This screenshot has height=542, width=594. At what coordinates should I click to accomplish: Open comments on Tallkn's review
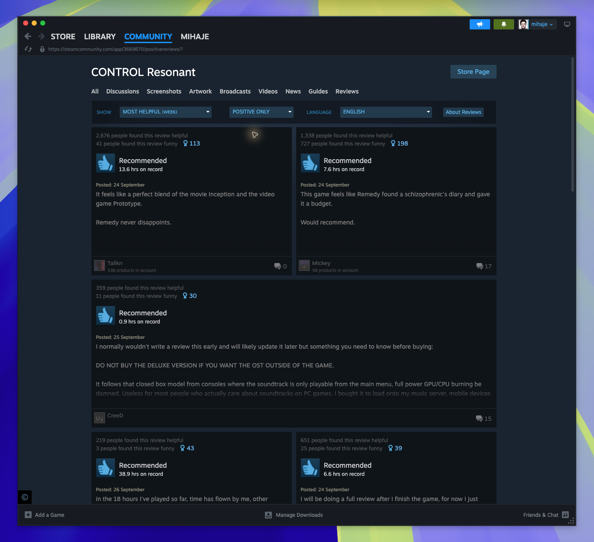(280, 266)
